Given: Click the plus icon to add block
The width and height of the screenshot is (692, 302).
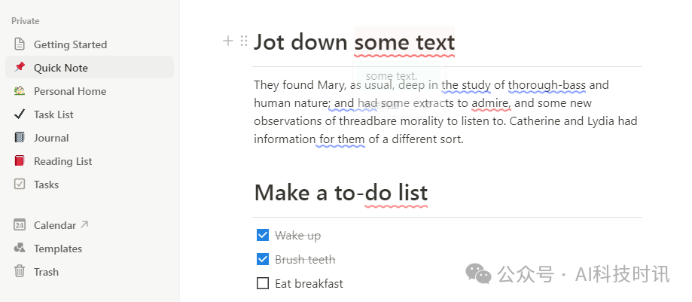Looking at the screenshot, I should [x=228, y=41].
